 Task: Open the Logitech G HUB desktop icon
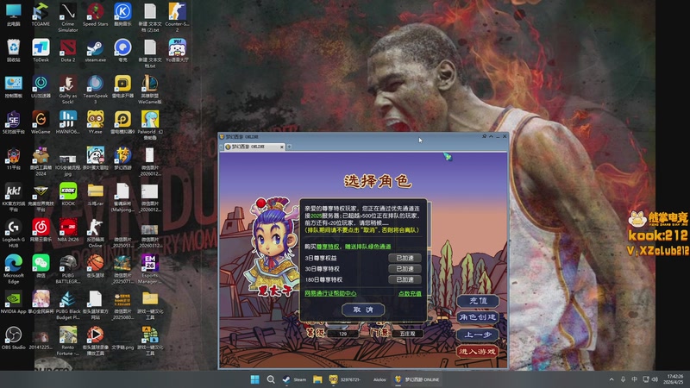point(14,233)
